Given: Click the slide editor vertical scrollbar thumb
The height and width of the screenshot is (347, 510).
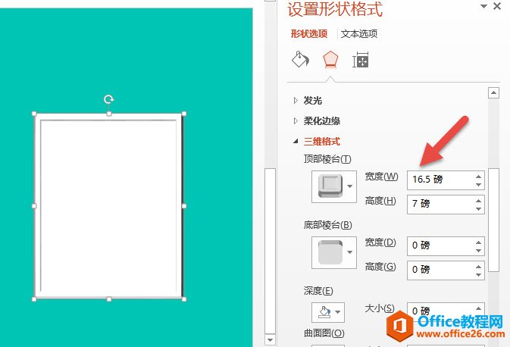Looking at the screenshot, I should point(271,251).
